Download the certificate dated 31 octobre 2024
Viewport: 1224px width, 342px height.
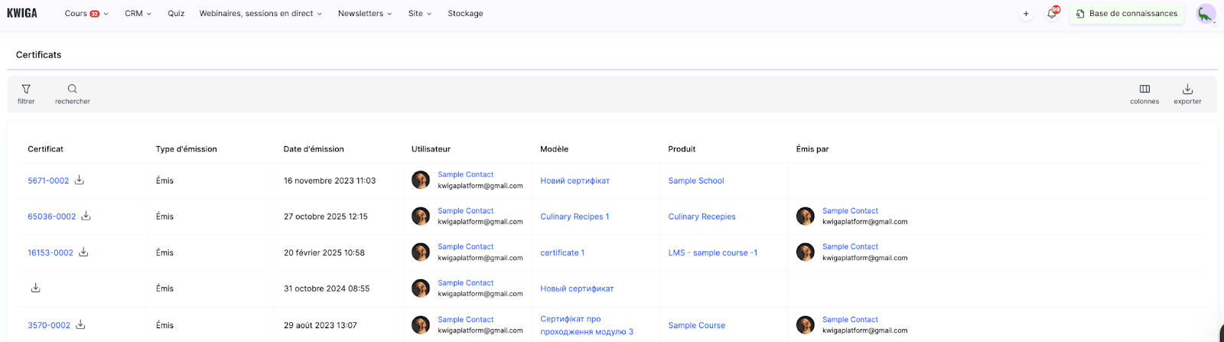(35, 288)
